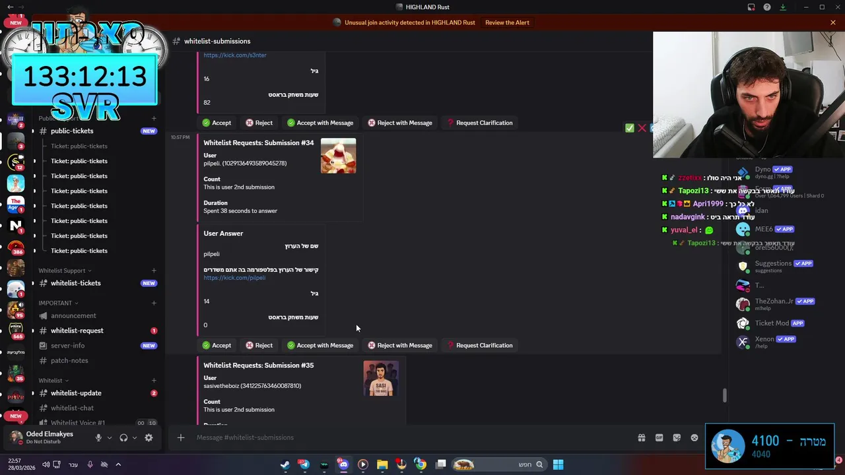This screenshot has width=845, height=475.
Task: Open the server icon with 386 badge
Action: point(16,249)
